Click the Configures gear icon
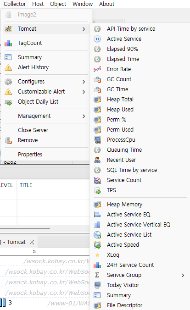This screenshot has width=190, height=310. pyautogui.click(x=8, y=82)
